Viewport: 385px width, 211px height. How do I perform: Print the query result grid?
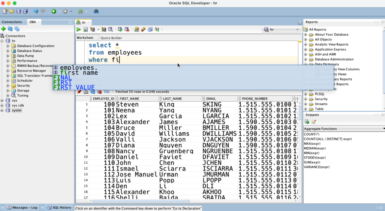click(x=86, y=92)
